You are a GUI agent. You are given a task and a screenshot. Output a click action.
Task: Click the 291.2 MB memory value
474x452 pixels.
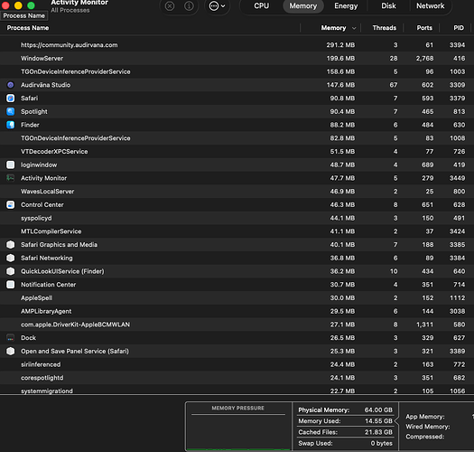[340, 45]
